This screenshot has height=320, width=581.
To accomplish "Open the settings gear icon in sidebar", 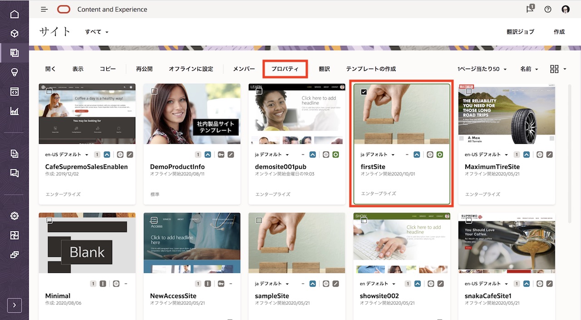I will [15, 216].
